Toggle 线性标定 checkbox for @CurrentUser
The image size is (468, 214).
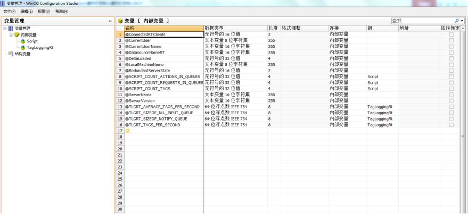pyautogui.click(x=451, y=40)
